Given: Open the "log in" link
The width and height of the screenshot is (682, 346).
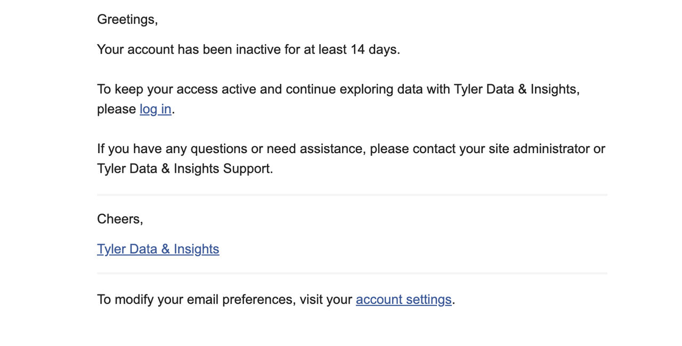Looking at the screenshot, I should coord(156,109).
